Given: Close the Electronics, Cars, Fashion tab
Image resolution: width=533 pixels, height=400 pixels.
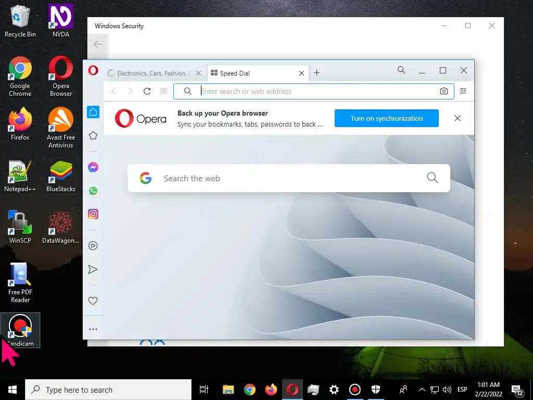Looking at the screenshot, I should tap(198, 73).
